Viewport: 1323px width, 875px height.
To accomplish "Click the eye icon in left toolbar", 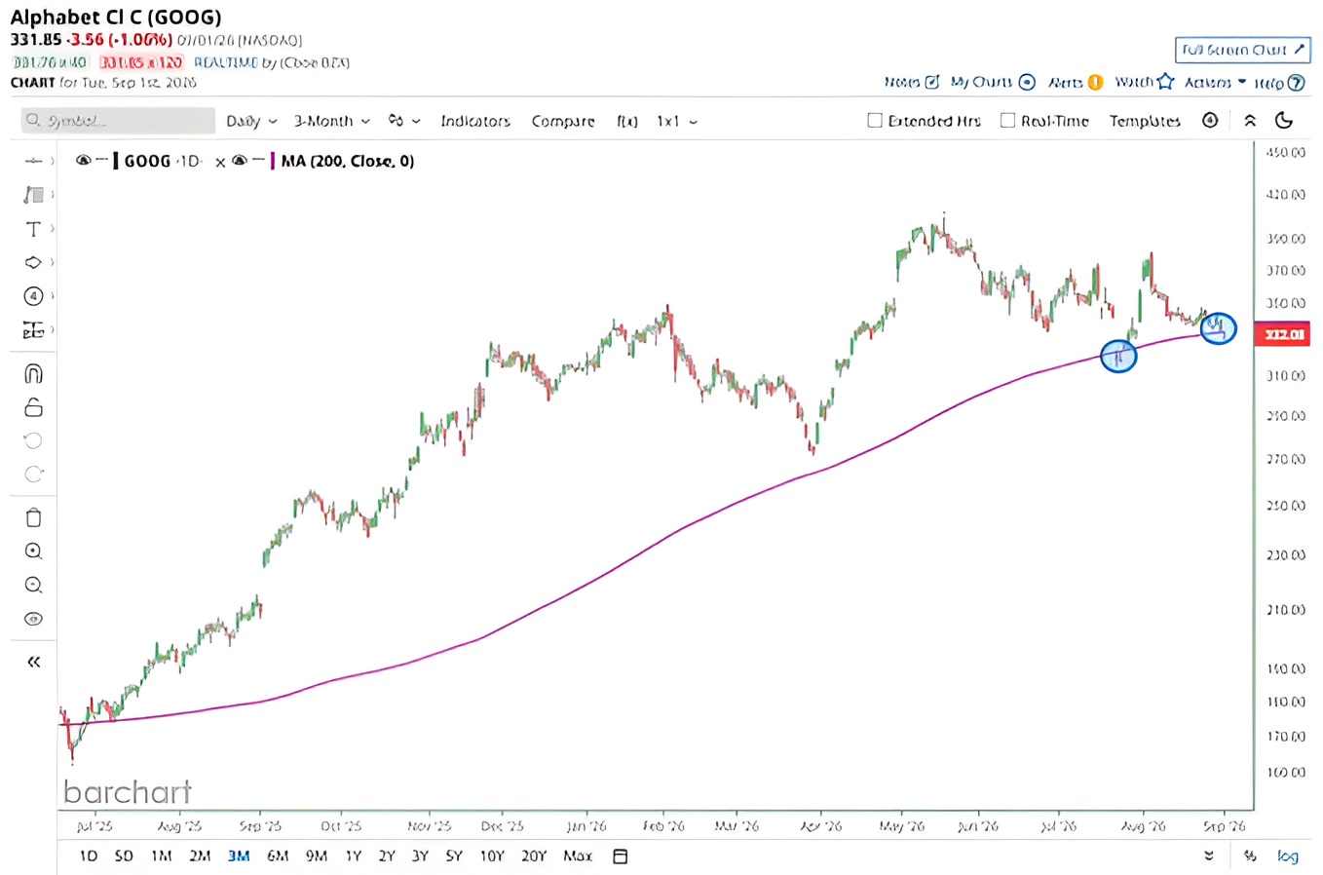I will pyautogui.click(x=33, y=619).
